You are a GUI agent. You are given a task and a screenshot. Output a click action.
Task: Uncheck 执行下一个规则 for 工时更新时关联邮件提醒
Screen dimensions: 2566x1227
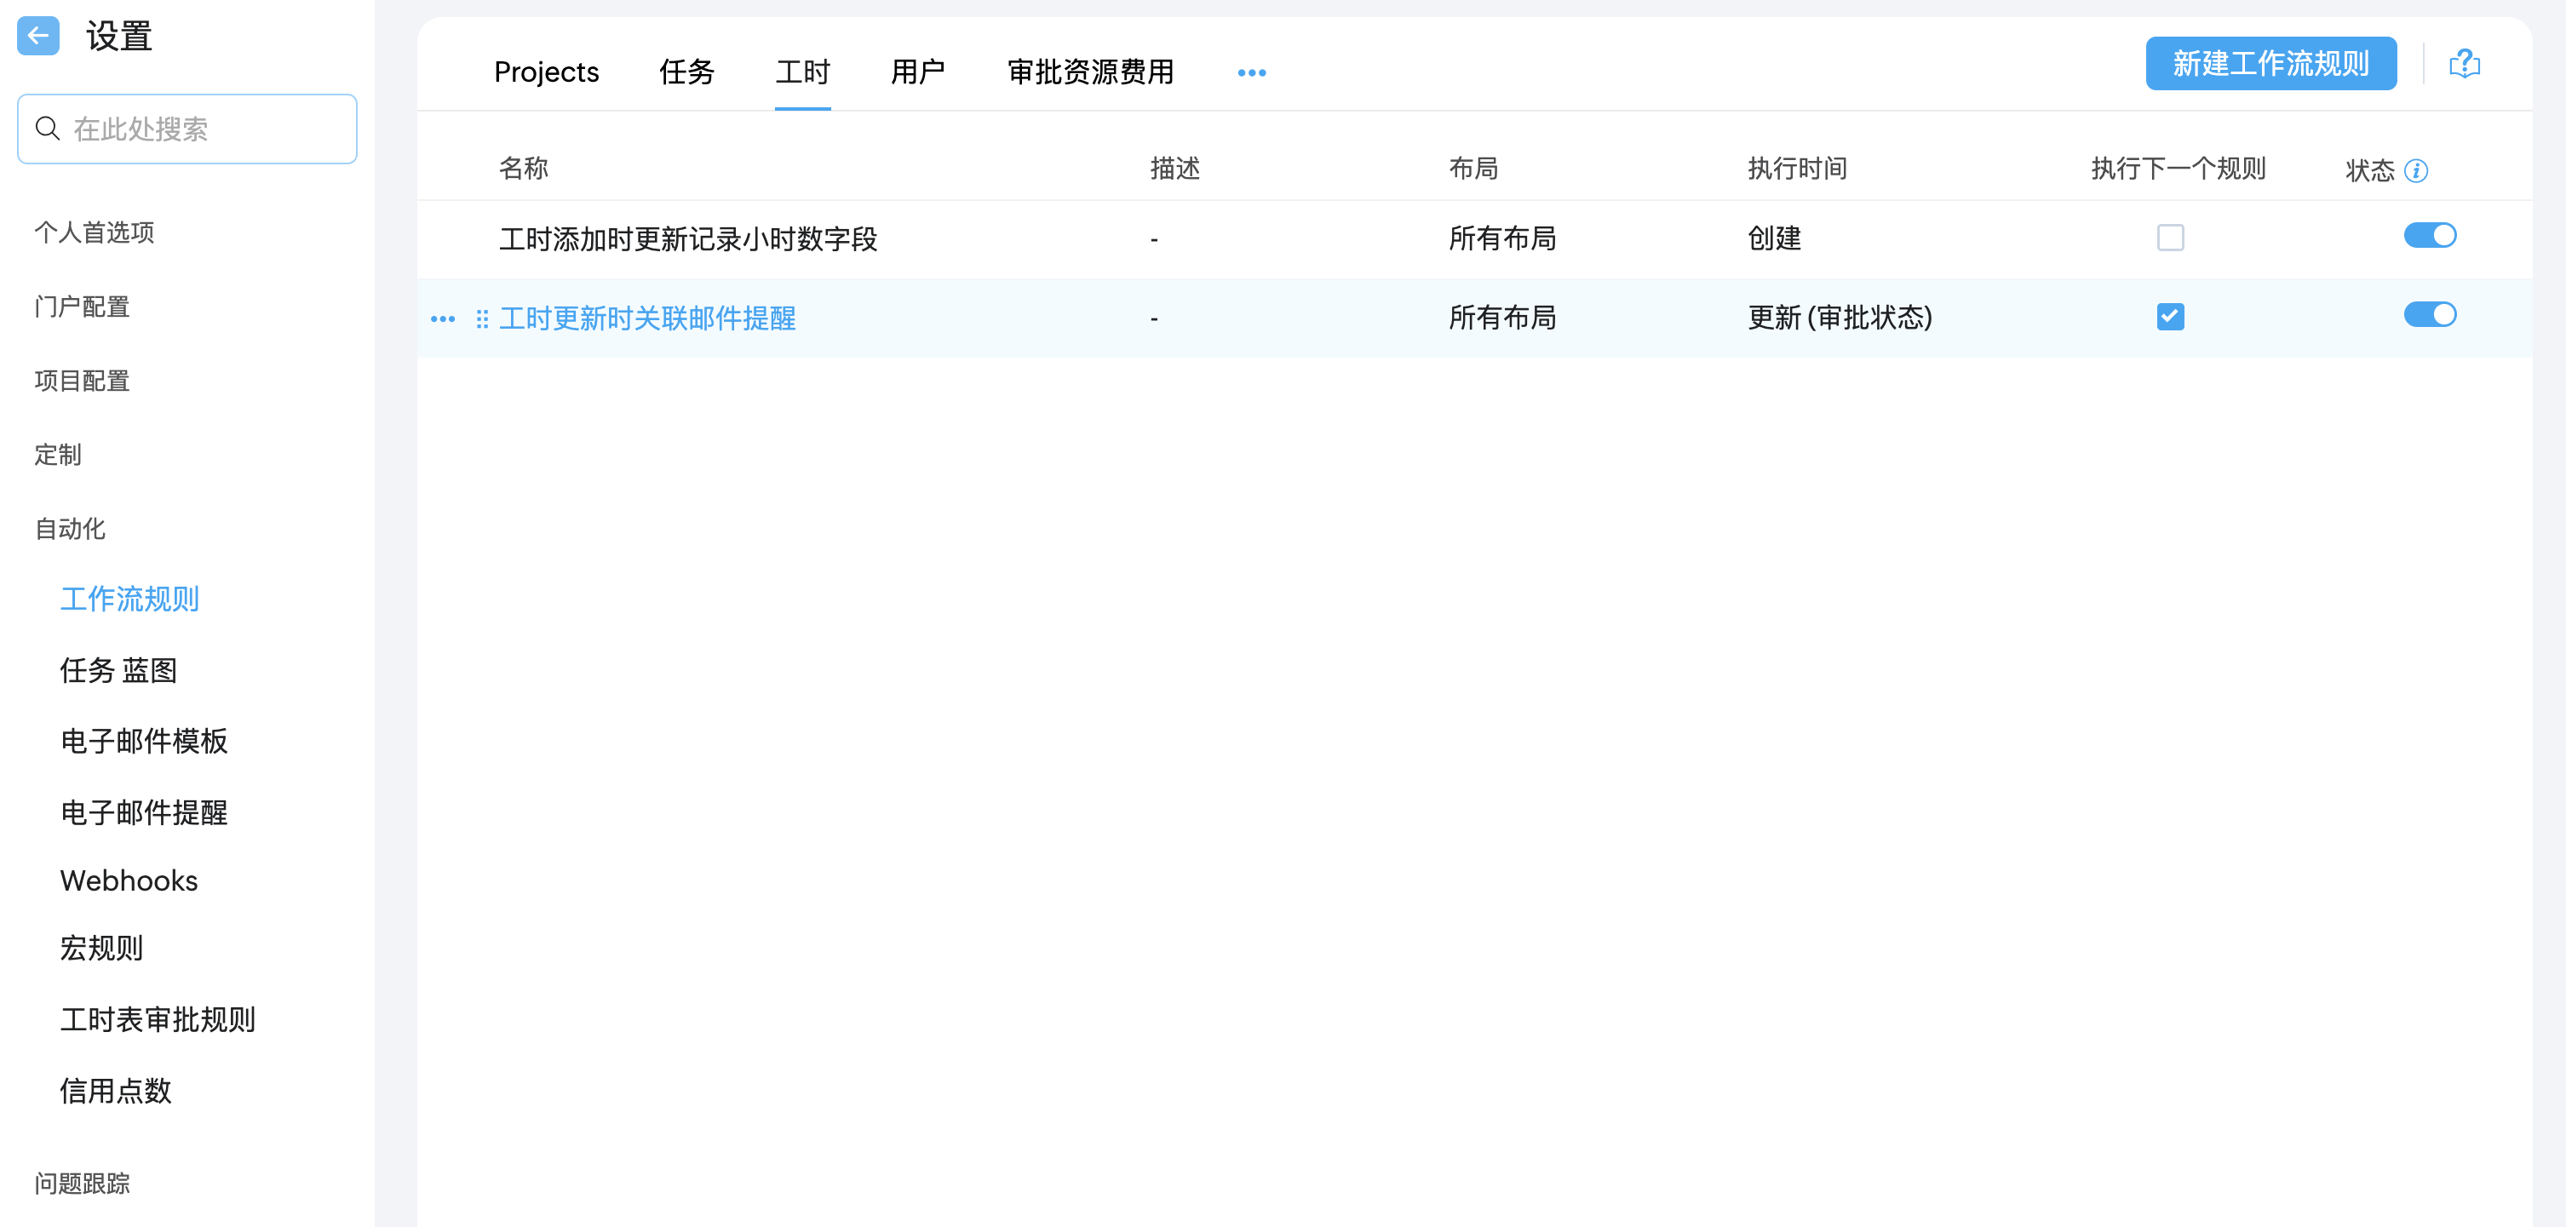coord(2169,317)
